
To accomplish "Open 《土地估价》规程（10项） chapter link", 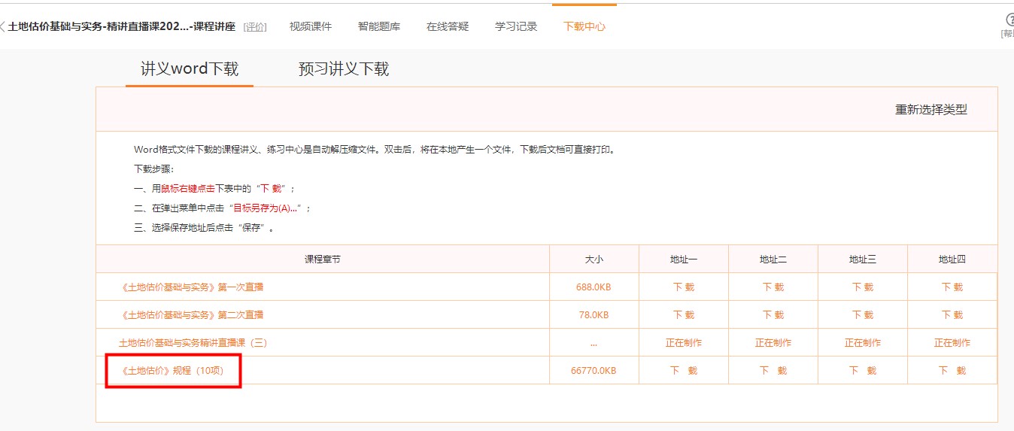I will coord(172,370).
